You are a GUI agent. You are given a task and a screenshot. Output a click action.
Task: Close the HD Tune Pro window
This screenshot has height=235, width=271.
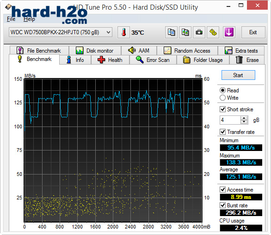coord(257,5)
